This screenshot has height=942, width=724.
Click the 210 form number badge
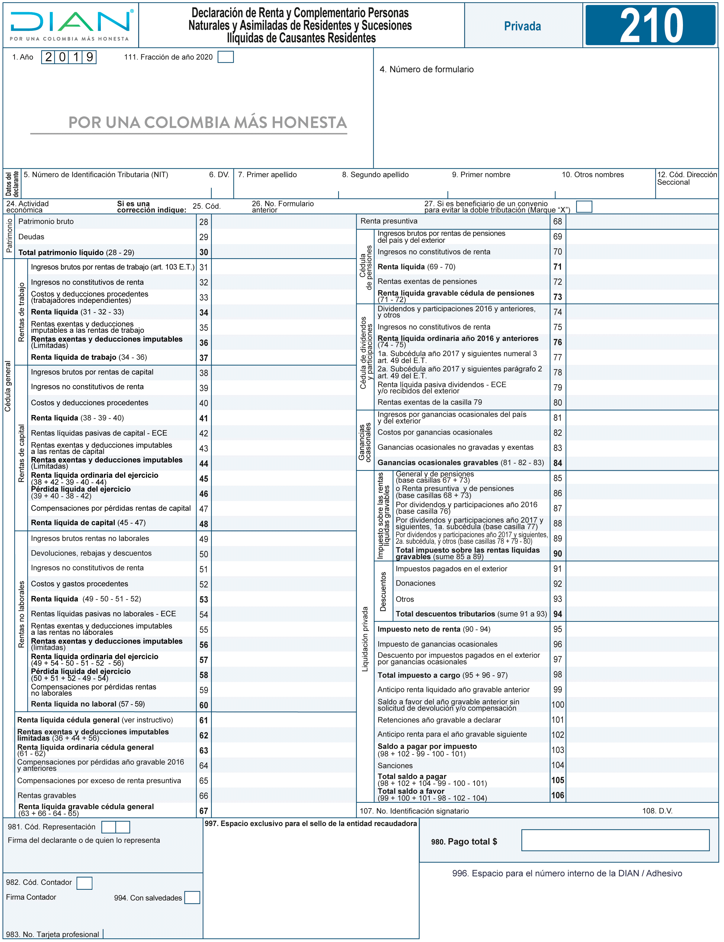click(651, 25)
